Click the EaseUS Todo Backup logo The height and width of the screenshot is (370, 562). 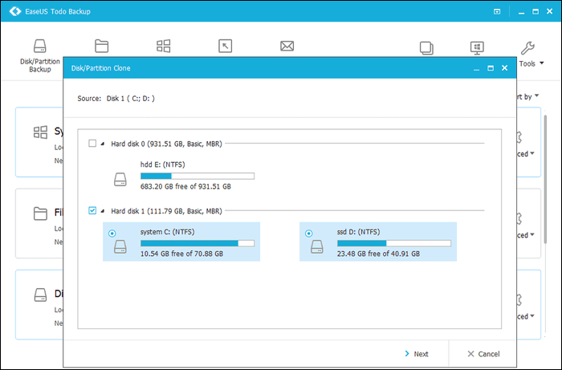15,11
